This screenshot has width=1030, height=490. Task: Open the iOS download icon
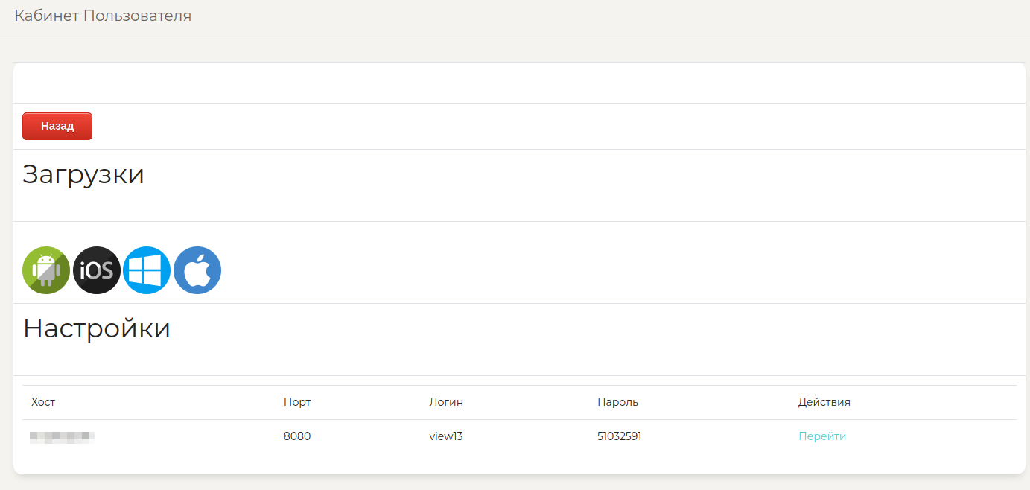[x=97, y=270]
